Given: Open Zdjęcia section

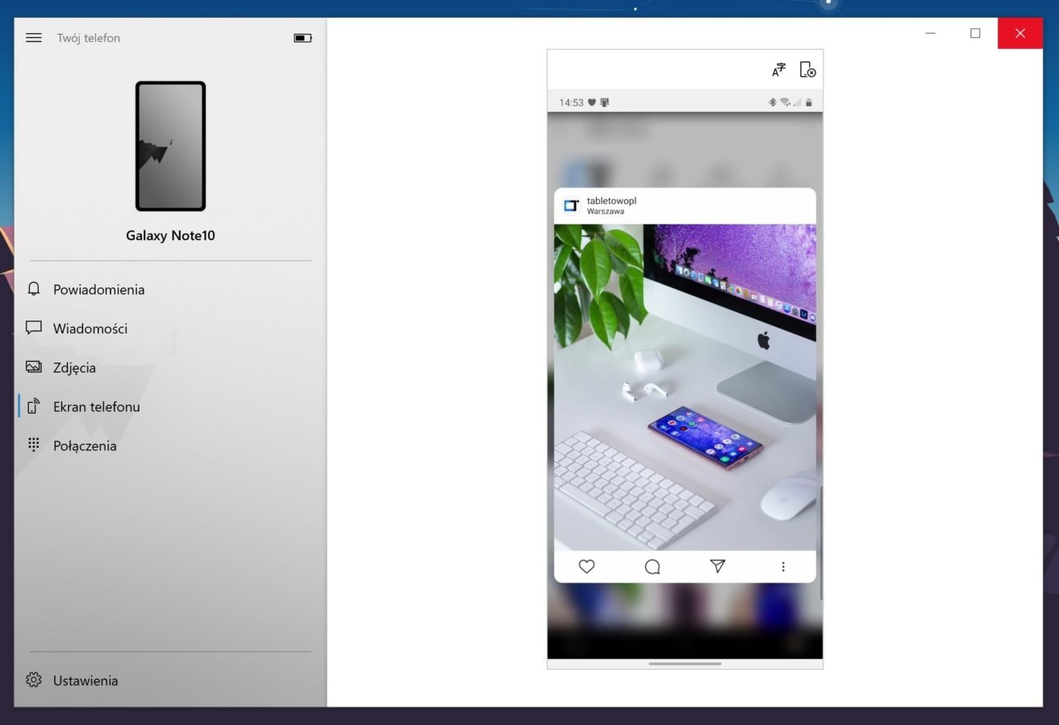Looking at the screenshot, I should point(170,367).
